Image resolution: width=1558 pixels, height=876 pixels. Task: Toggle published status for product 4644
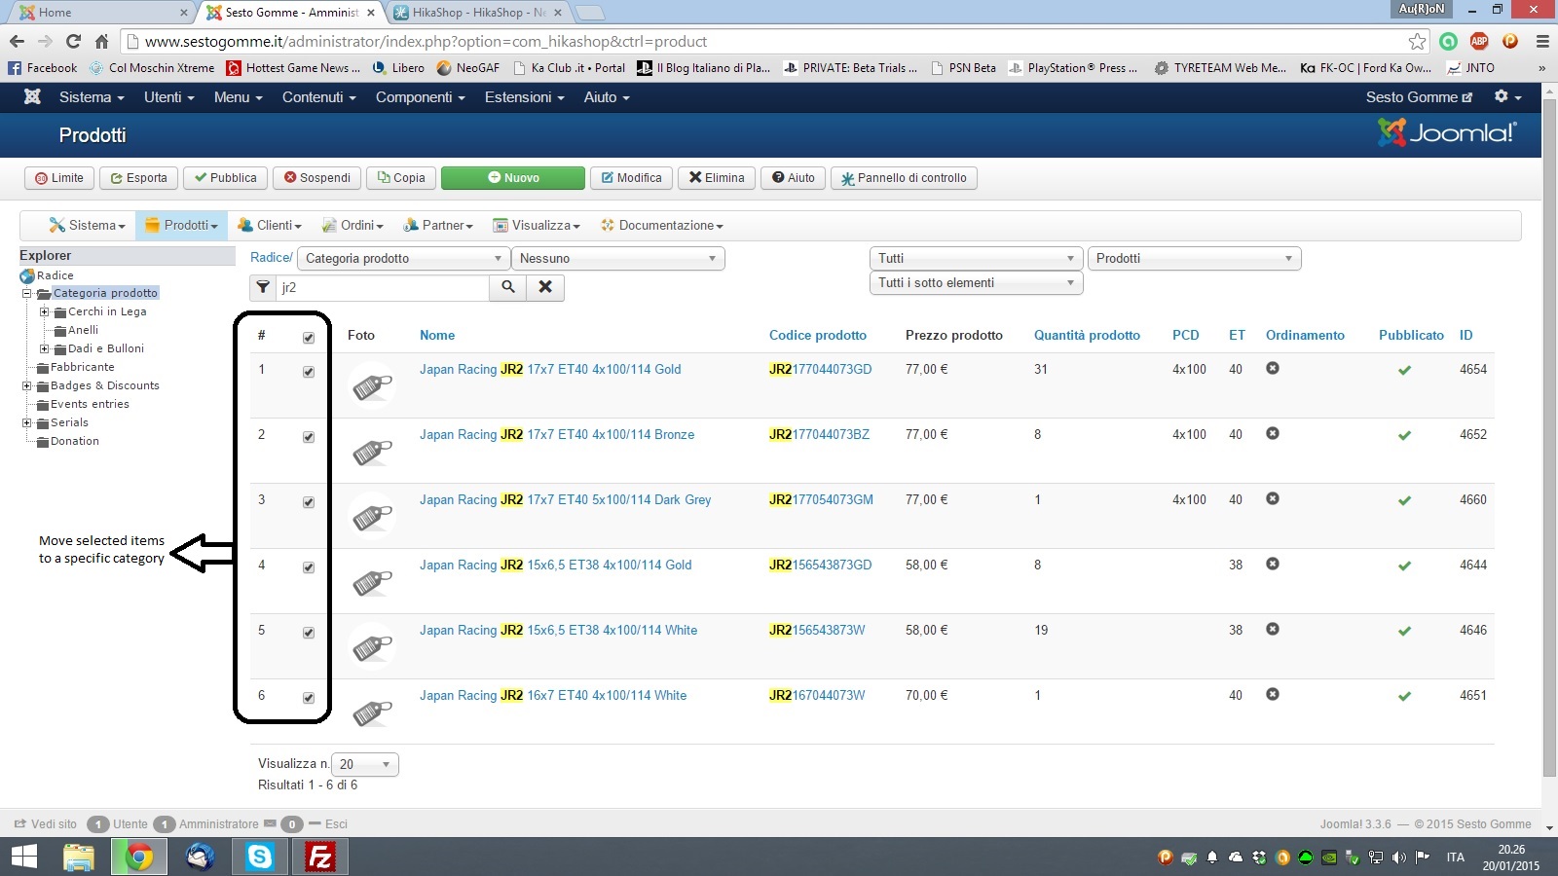(x=1404, y=566)
